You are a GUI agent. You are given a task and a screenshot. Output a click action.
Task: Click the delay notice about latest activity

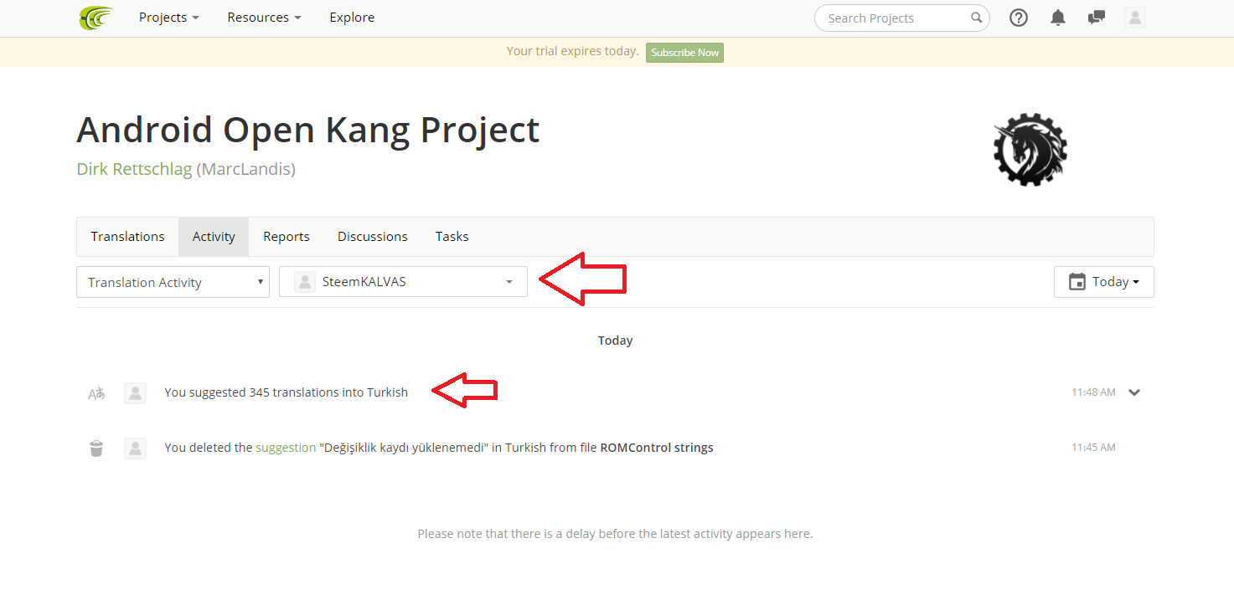[615, 534]
